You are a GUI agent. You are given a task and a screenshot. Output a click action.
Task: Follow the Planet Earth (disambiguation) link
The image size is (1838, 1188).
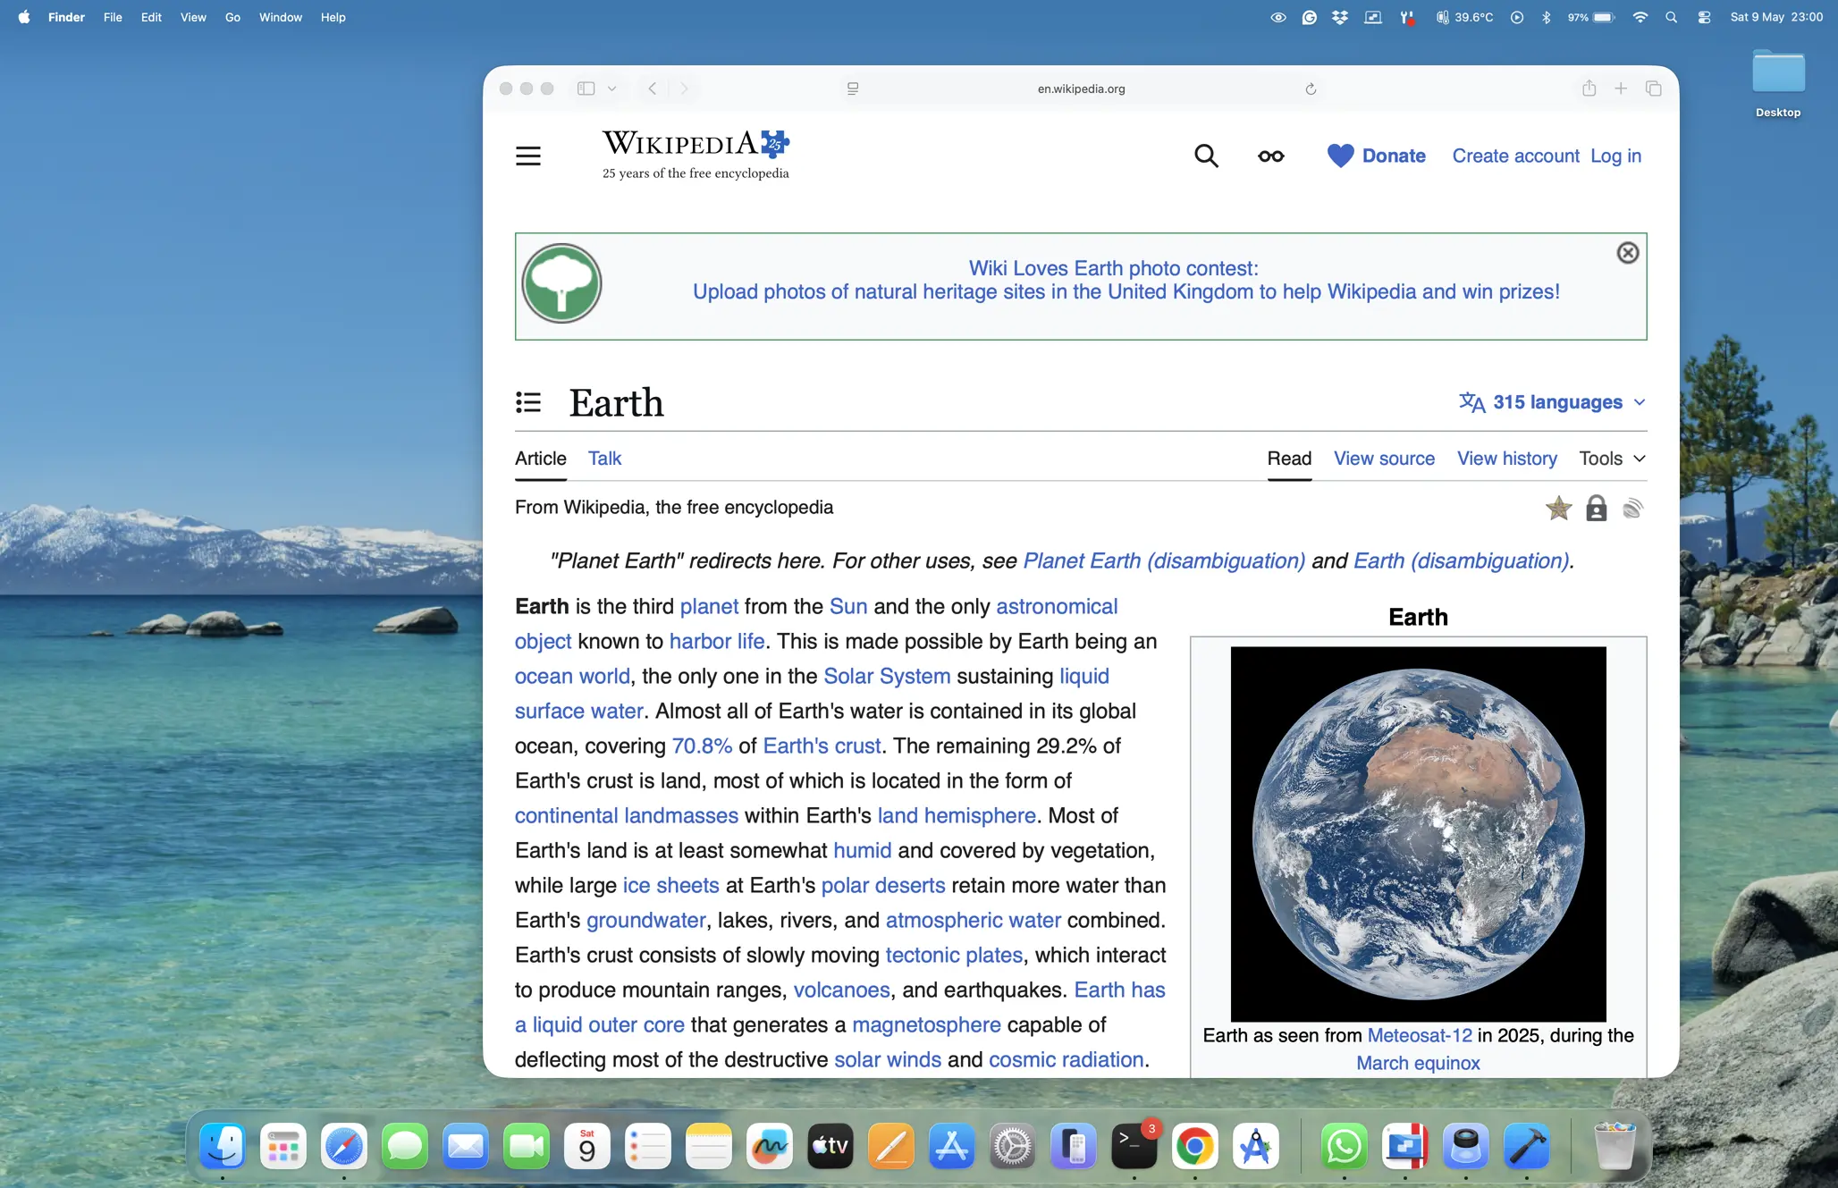click(x=1164, y=560)
